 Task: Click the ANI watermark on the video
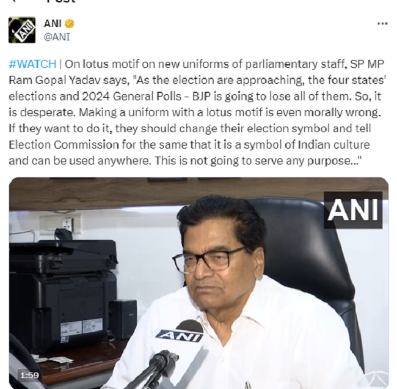[353, 210]
